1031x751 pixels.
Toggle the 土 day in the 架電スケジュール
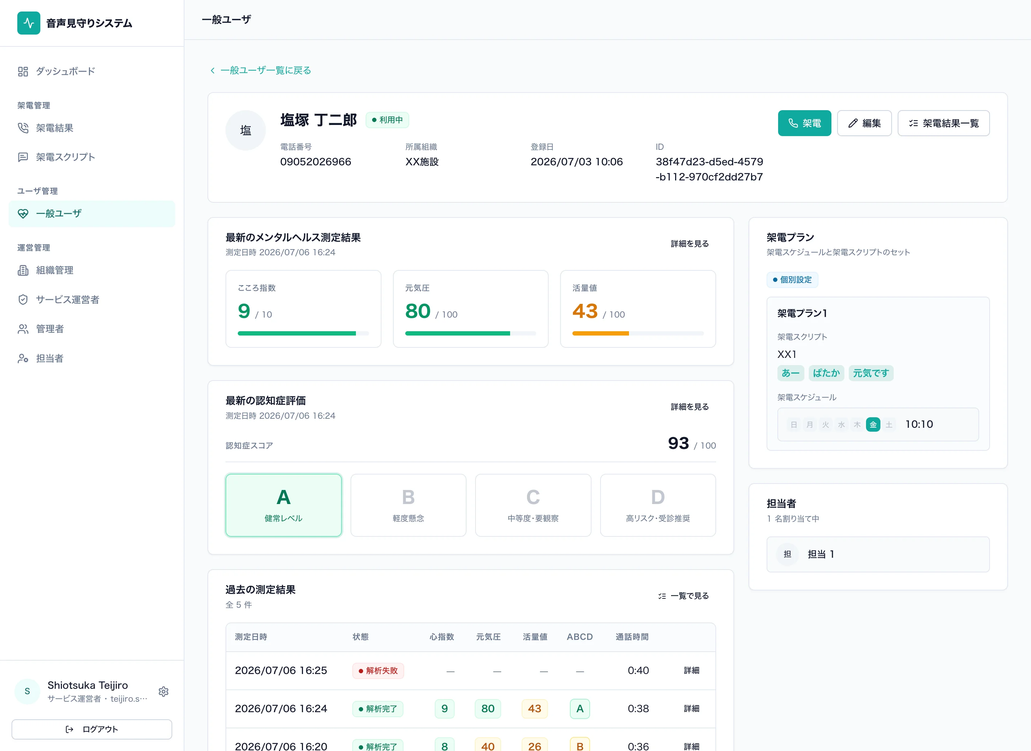[889, 424]
